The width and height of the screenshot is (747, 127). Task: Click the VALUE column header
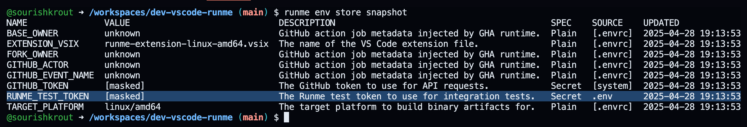coord(117,23)
